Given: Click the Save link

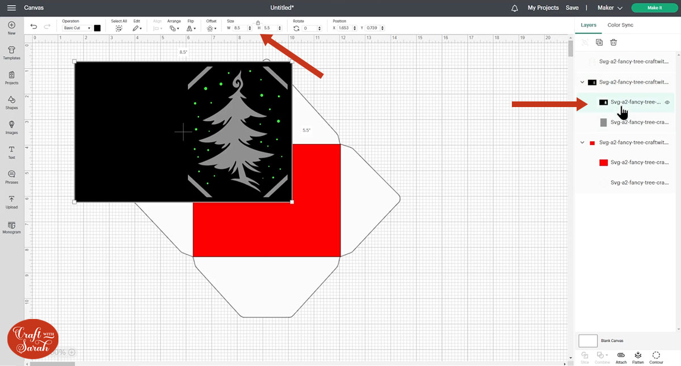Looking at the screenshot, I should coord(572,8).
